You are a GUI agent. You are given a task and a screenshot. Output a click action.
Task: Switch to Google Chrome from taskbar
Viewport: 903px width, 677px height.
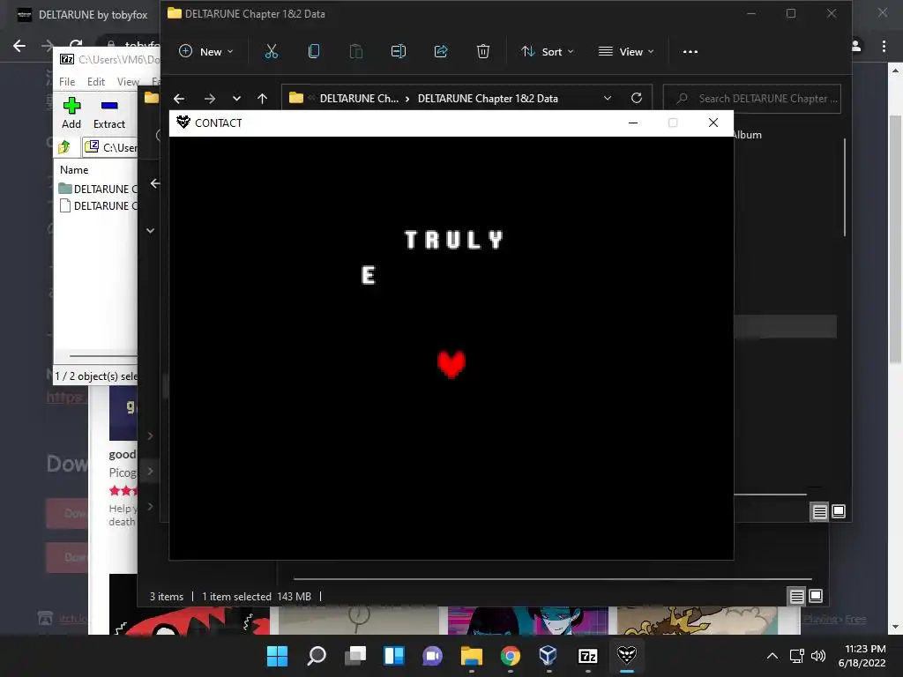(511, 656)
